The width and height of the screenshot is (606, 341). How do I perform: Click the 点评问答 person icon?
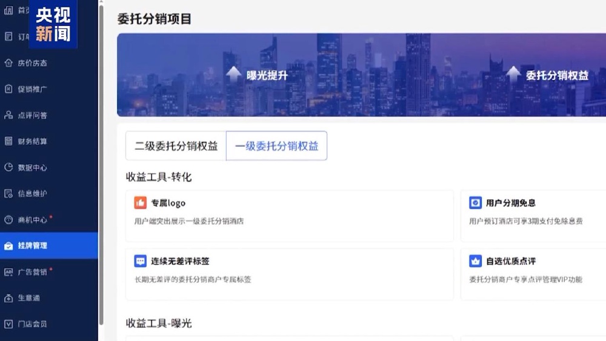tap(8, 115)
